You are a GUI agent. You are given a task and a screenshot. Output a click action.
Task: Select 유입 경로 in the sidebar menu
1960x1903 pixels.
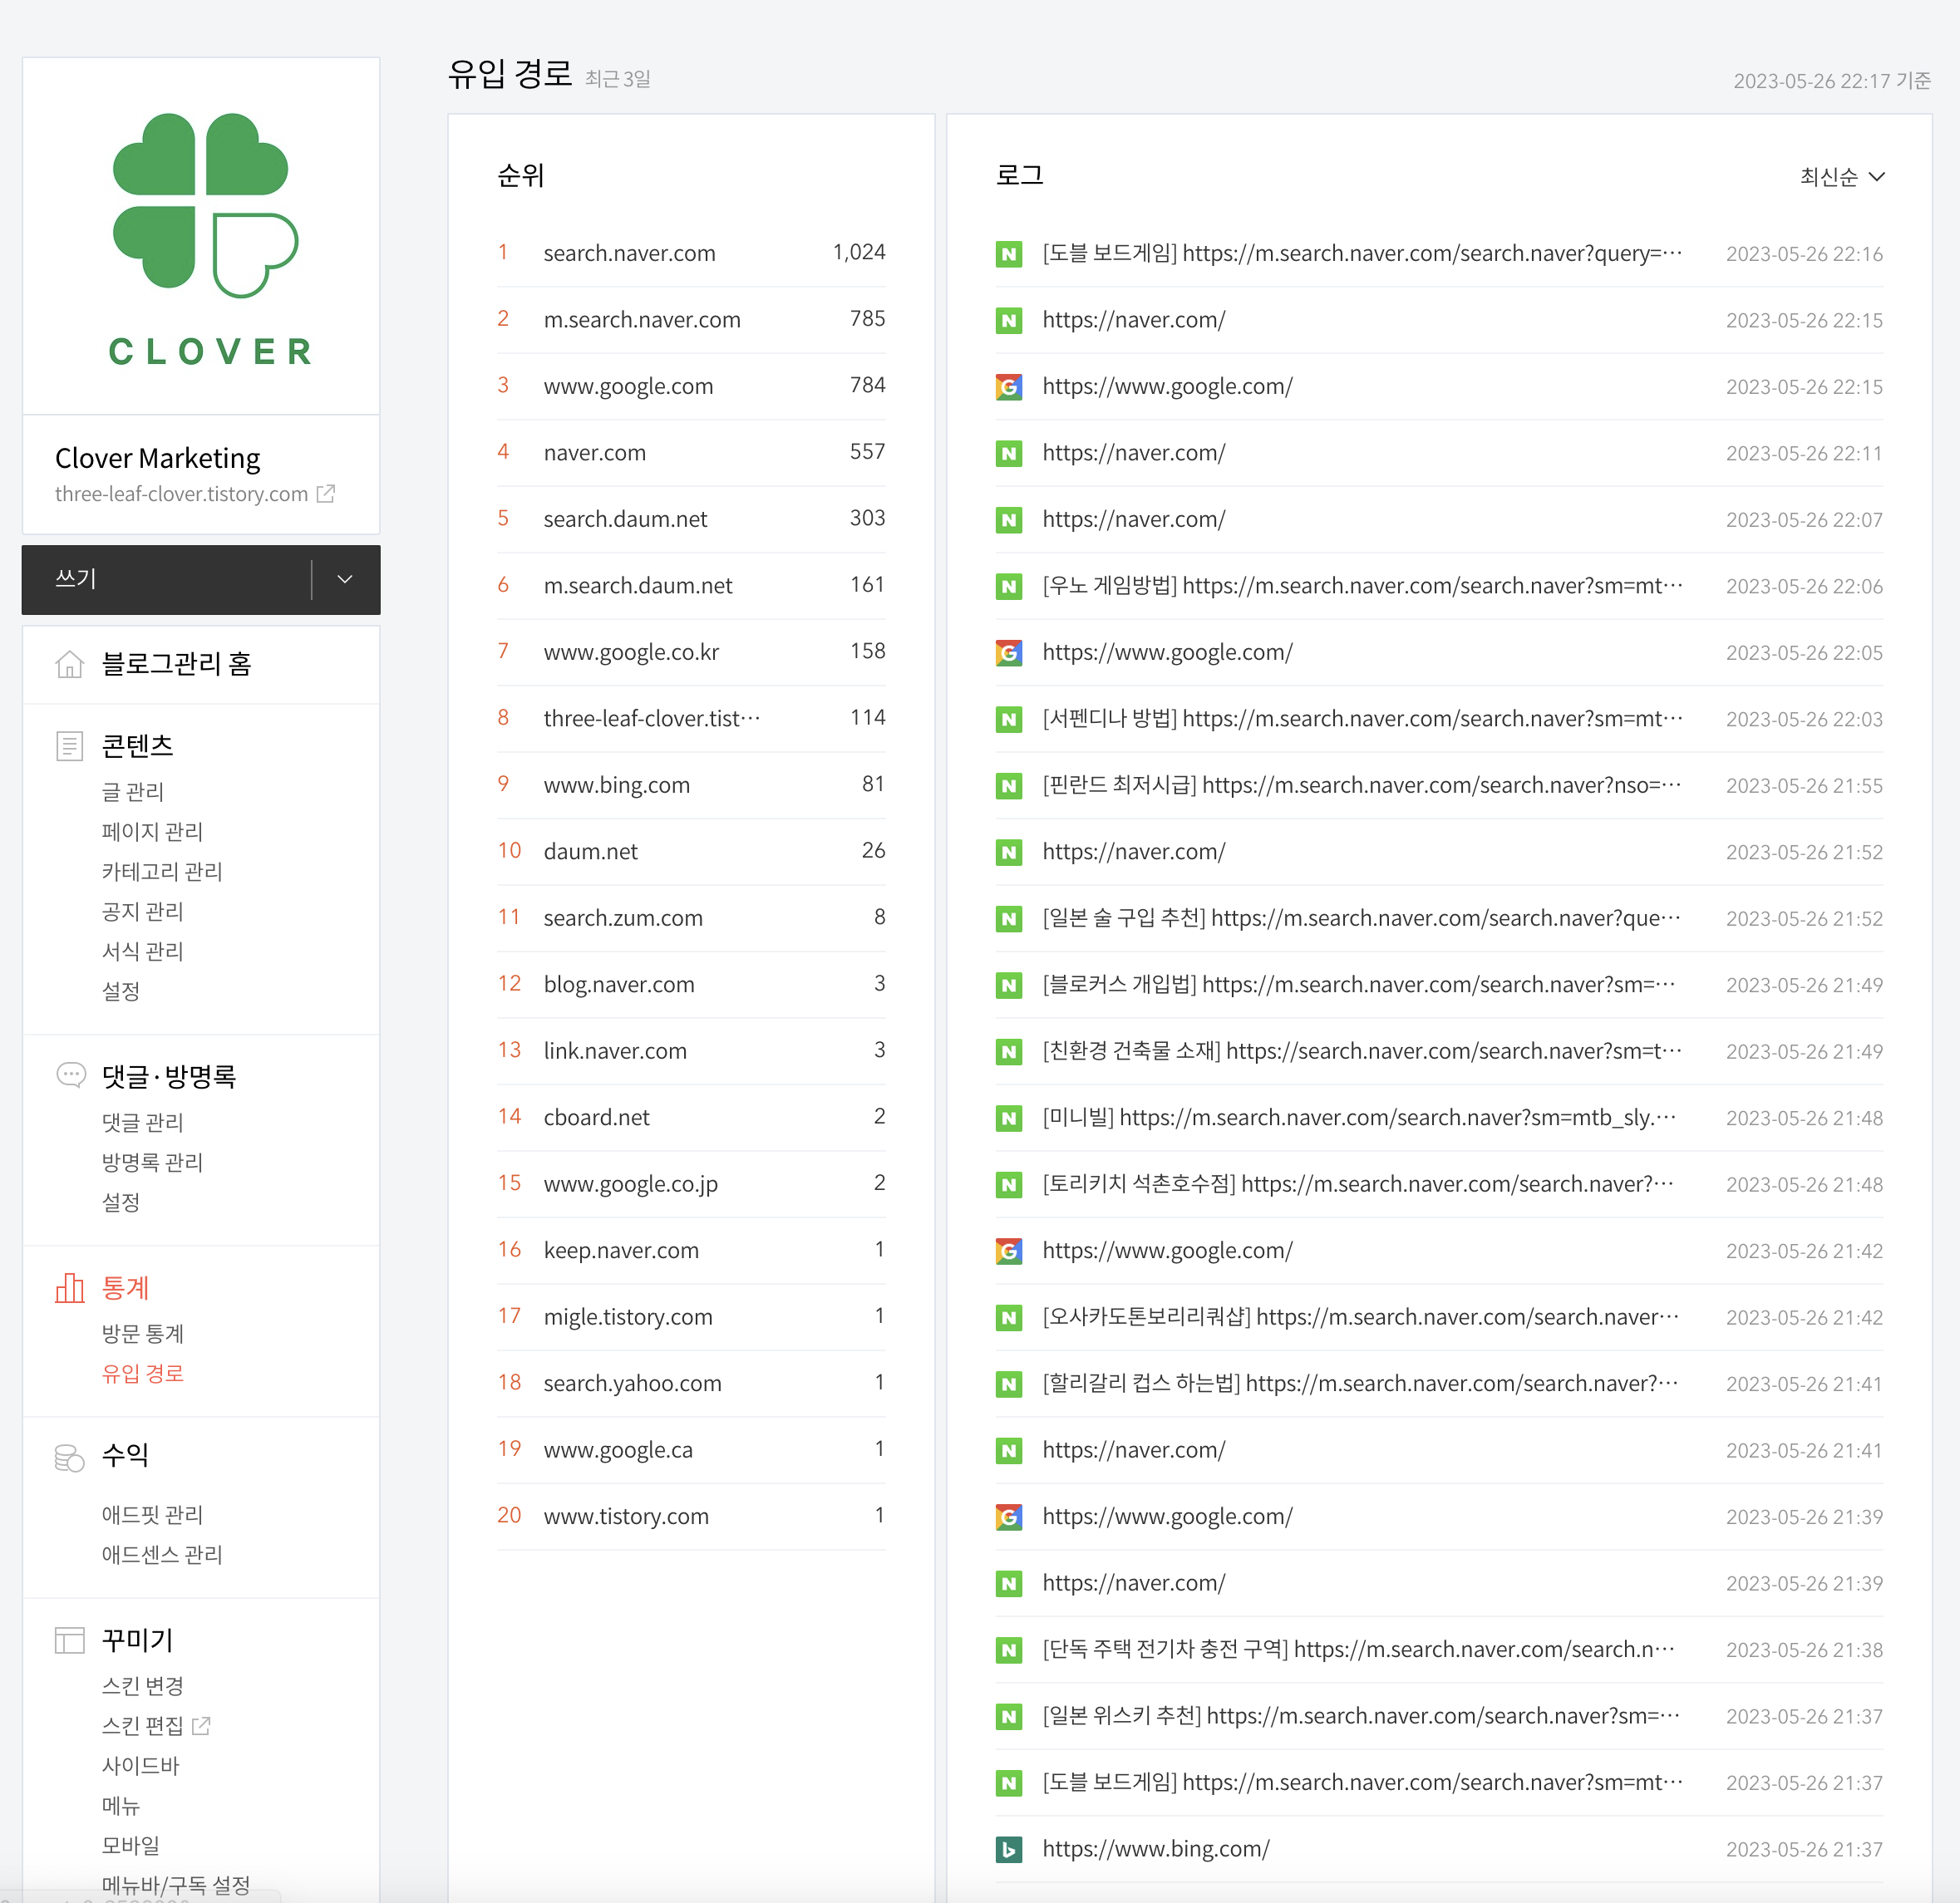pos(143,1373)
